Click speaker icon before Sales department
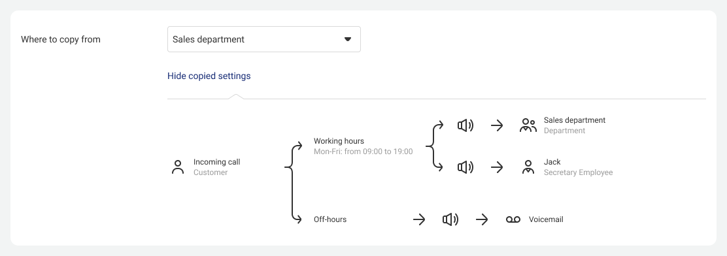The height and width of the screenshot is (256, 727). point(465,125)
